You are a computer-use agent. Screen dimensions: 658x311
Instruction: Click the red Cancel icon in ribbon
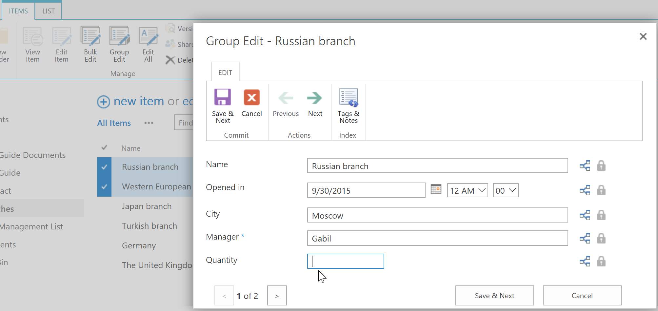(x=251, y=97)
